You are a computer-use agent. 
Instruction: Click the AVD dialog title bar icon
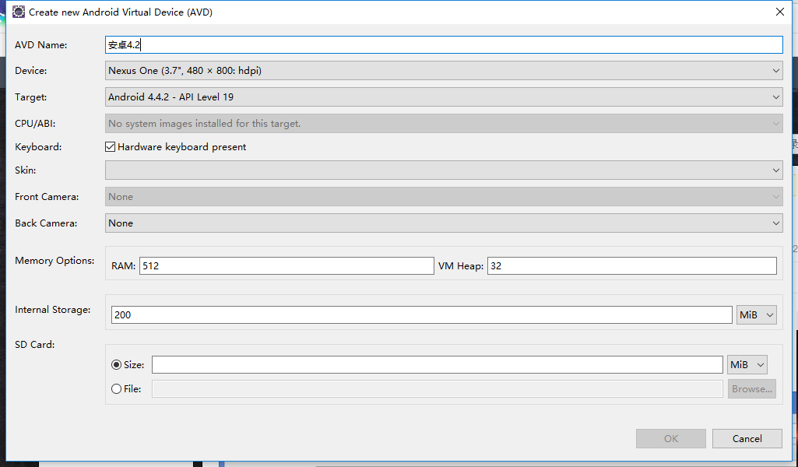[19, 12]
